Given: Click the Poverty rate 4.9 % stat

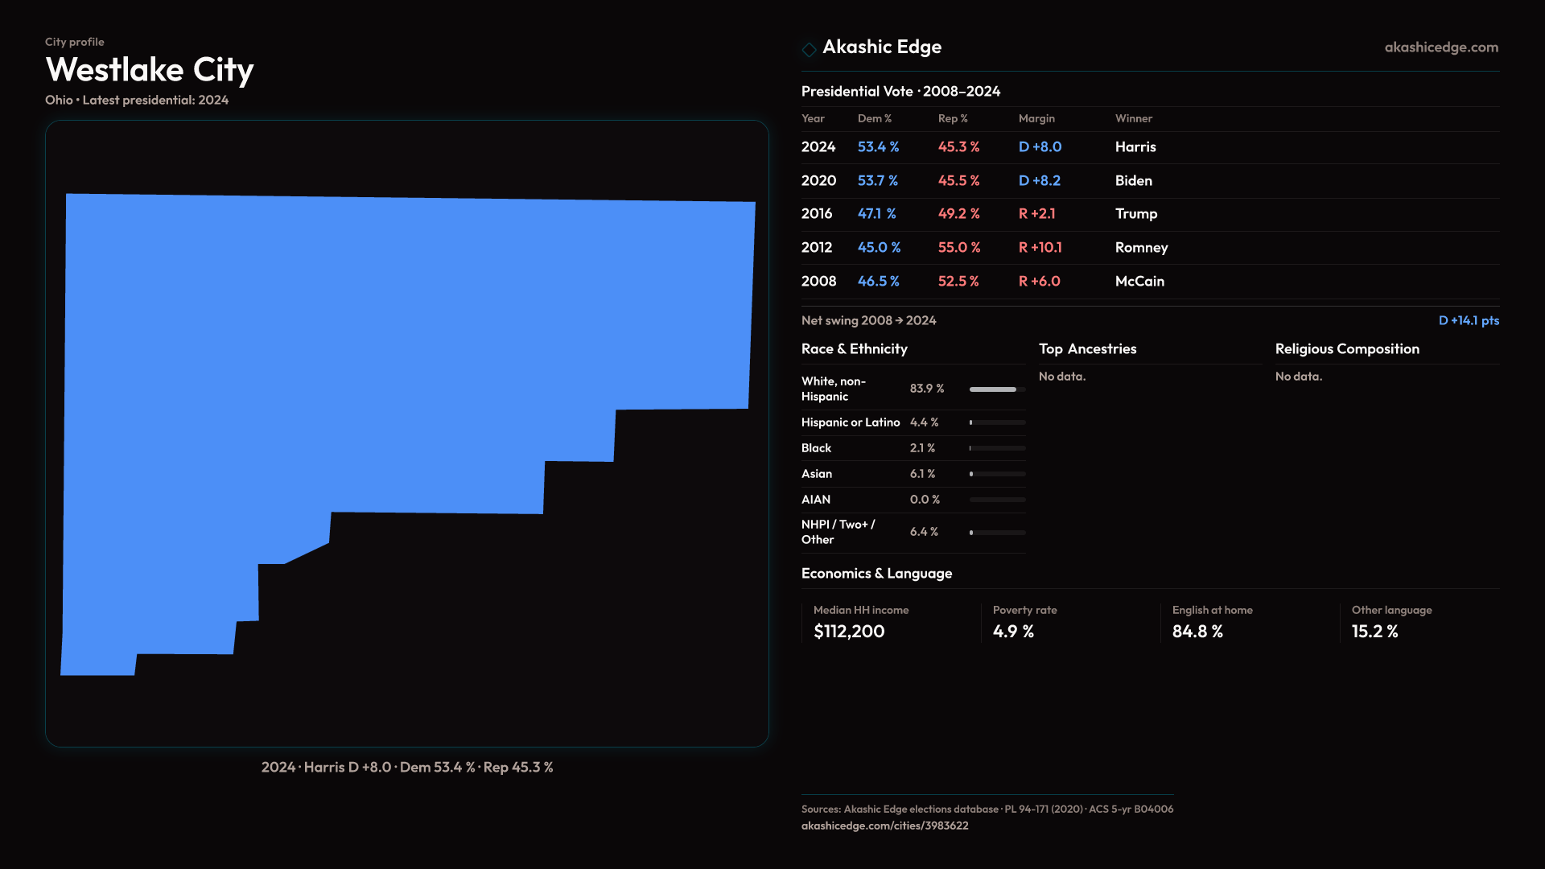Looking at the screenshot, I should (x=1013, y=631).
